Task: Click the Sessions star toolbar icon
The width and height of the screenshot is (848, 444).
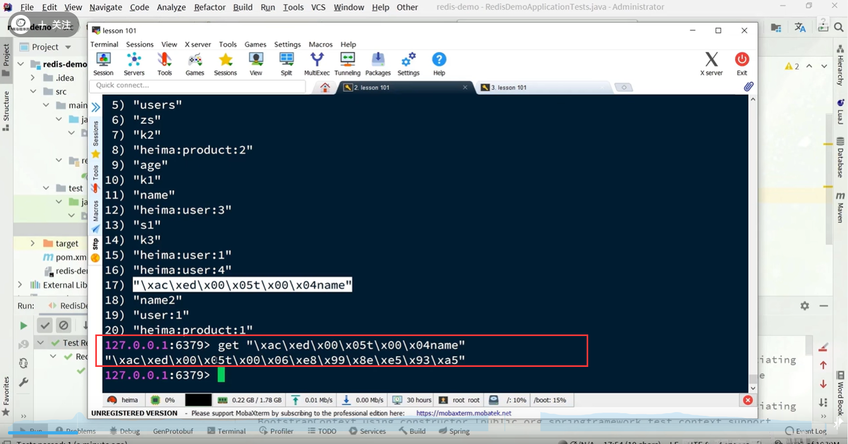Action: tap(225, 64)
